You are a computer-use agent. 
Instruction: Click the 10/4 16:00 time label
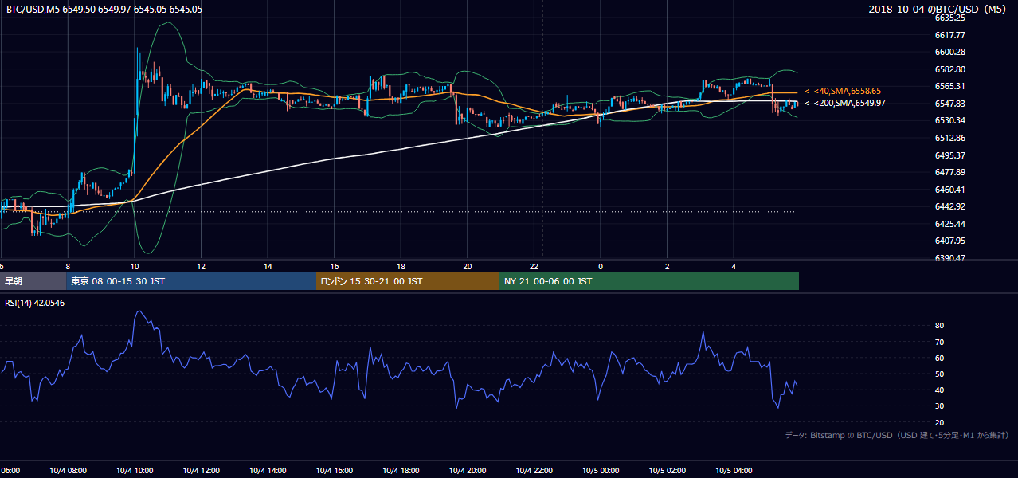[x=334, y=471]
